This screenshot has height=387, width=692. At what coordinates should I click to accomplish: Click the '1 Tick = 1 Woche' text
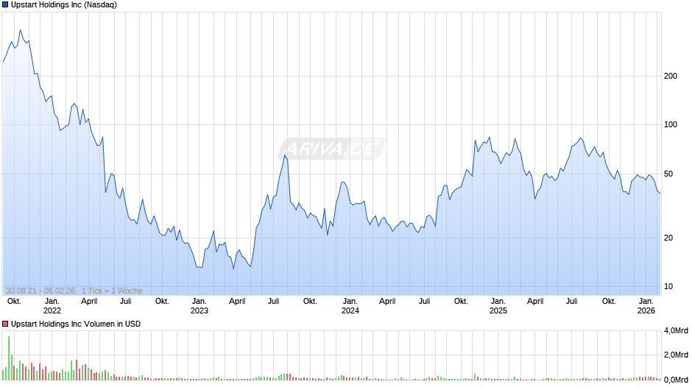112,291
